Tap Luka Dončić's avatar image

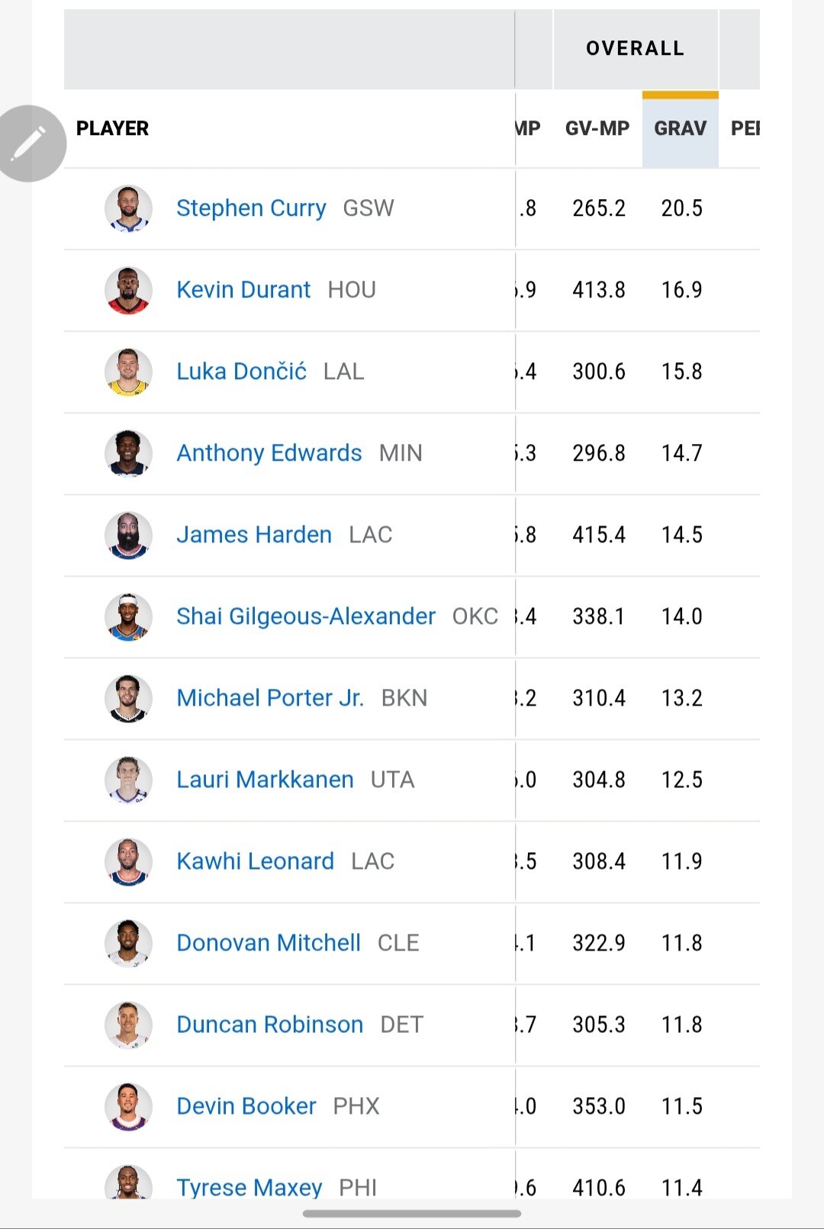(x=128, y=372)
